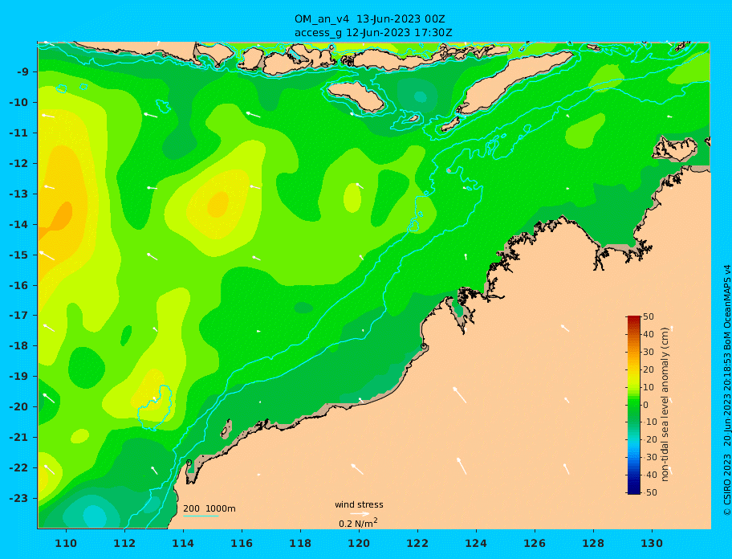Click the longitude label 110
This screenshot has height=559, width=732.
[x=66, y=544]
